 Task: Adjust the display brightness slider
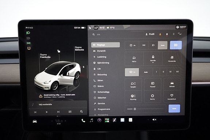pyautogui.click(x=145, y=109)
